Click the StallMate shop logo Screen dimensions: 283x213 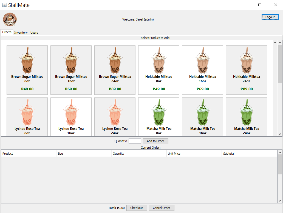point(10,19)
